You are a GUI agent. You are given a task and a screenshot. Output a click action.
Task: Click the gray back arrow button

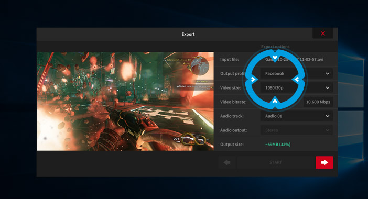(x=227, y=162)
